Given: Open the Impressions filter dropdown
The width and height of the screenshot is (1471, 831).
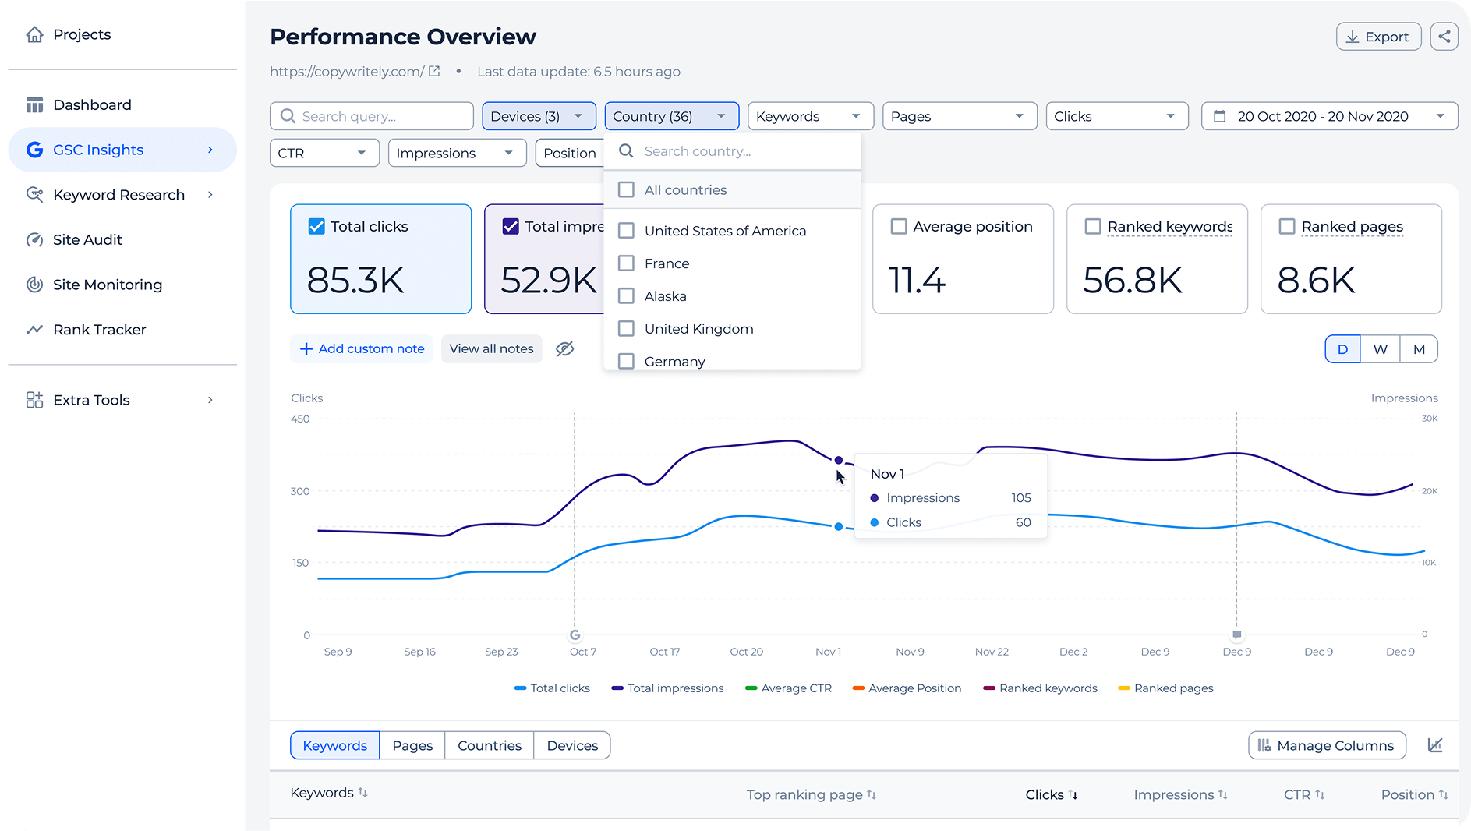Looking at the screenshot, I should [x=457, y=153].
